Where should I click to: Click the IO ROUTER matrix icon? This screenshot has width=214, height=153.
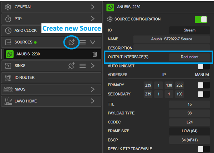click(x=8, y=78)
